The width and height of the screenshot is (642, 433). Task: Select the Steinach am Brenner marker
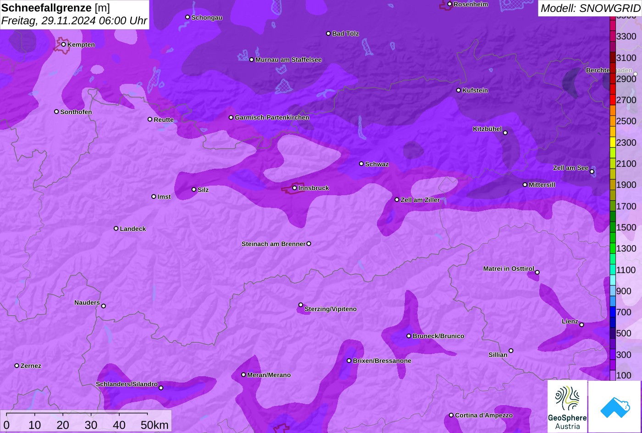click(309, 244)
